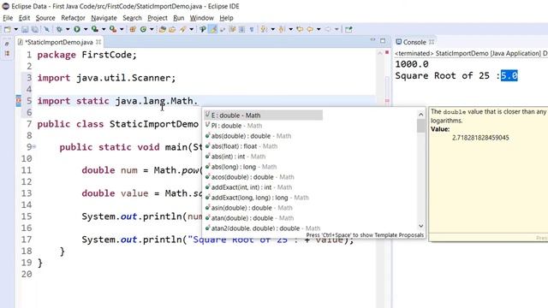Open the Window menu
This screenshot has height=308, width=548.
[x=202, y=18]
